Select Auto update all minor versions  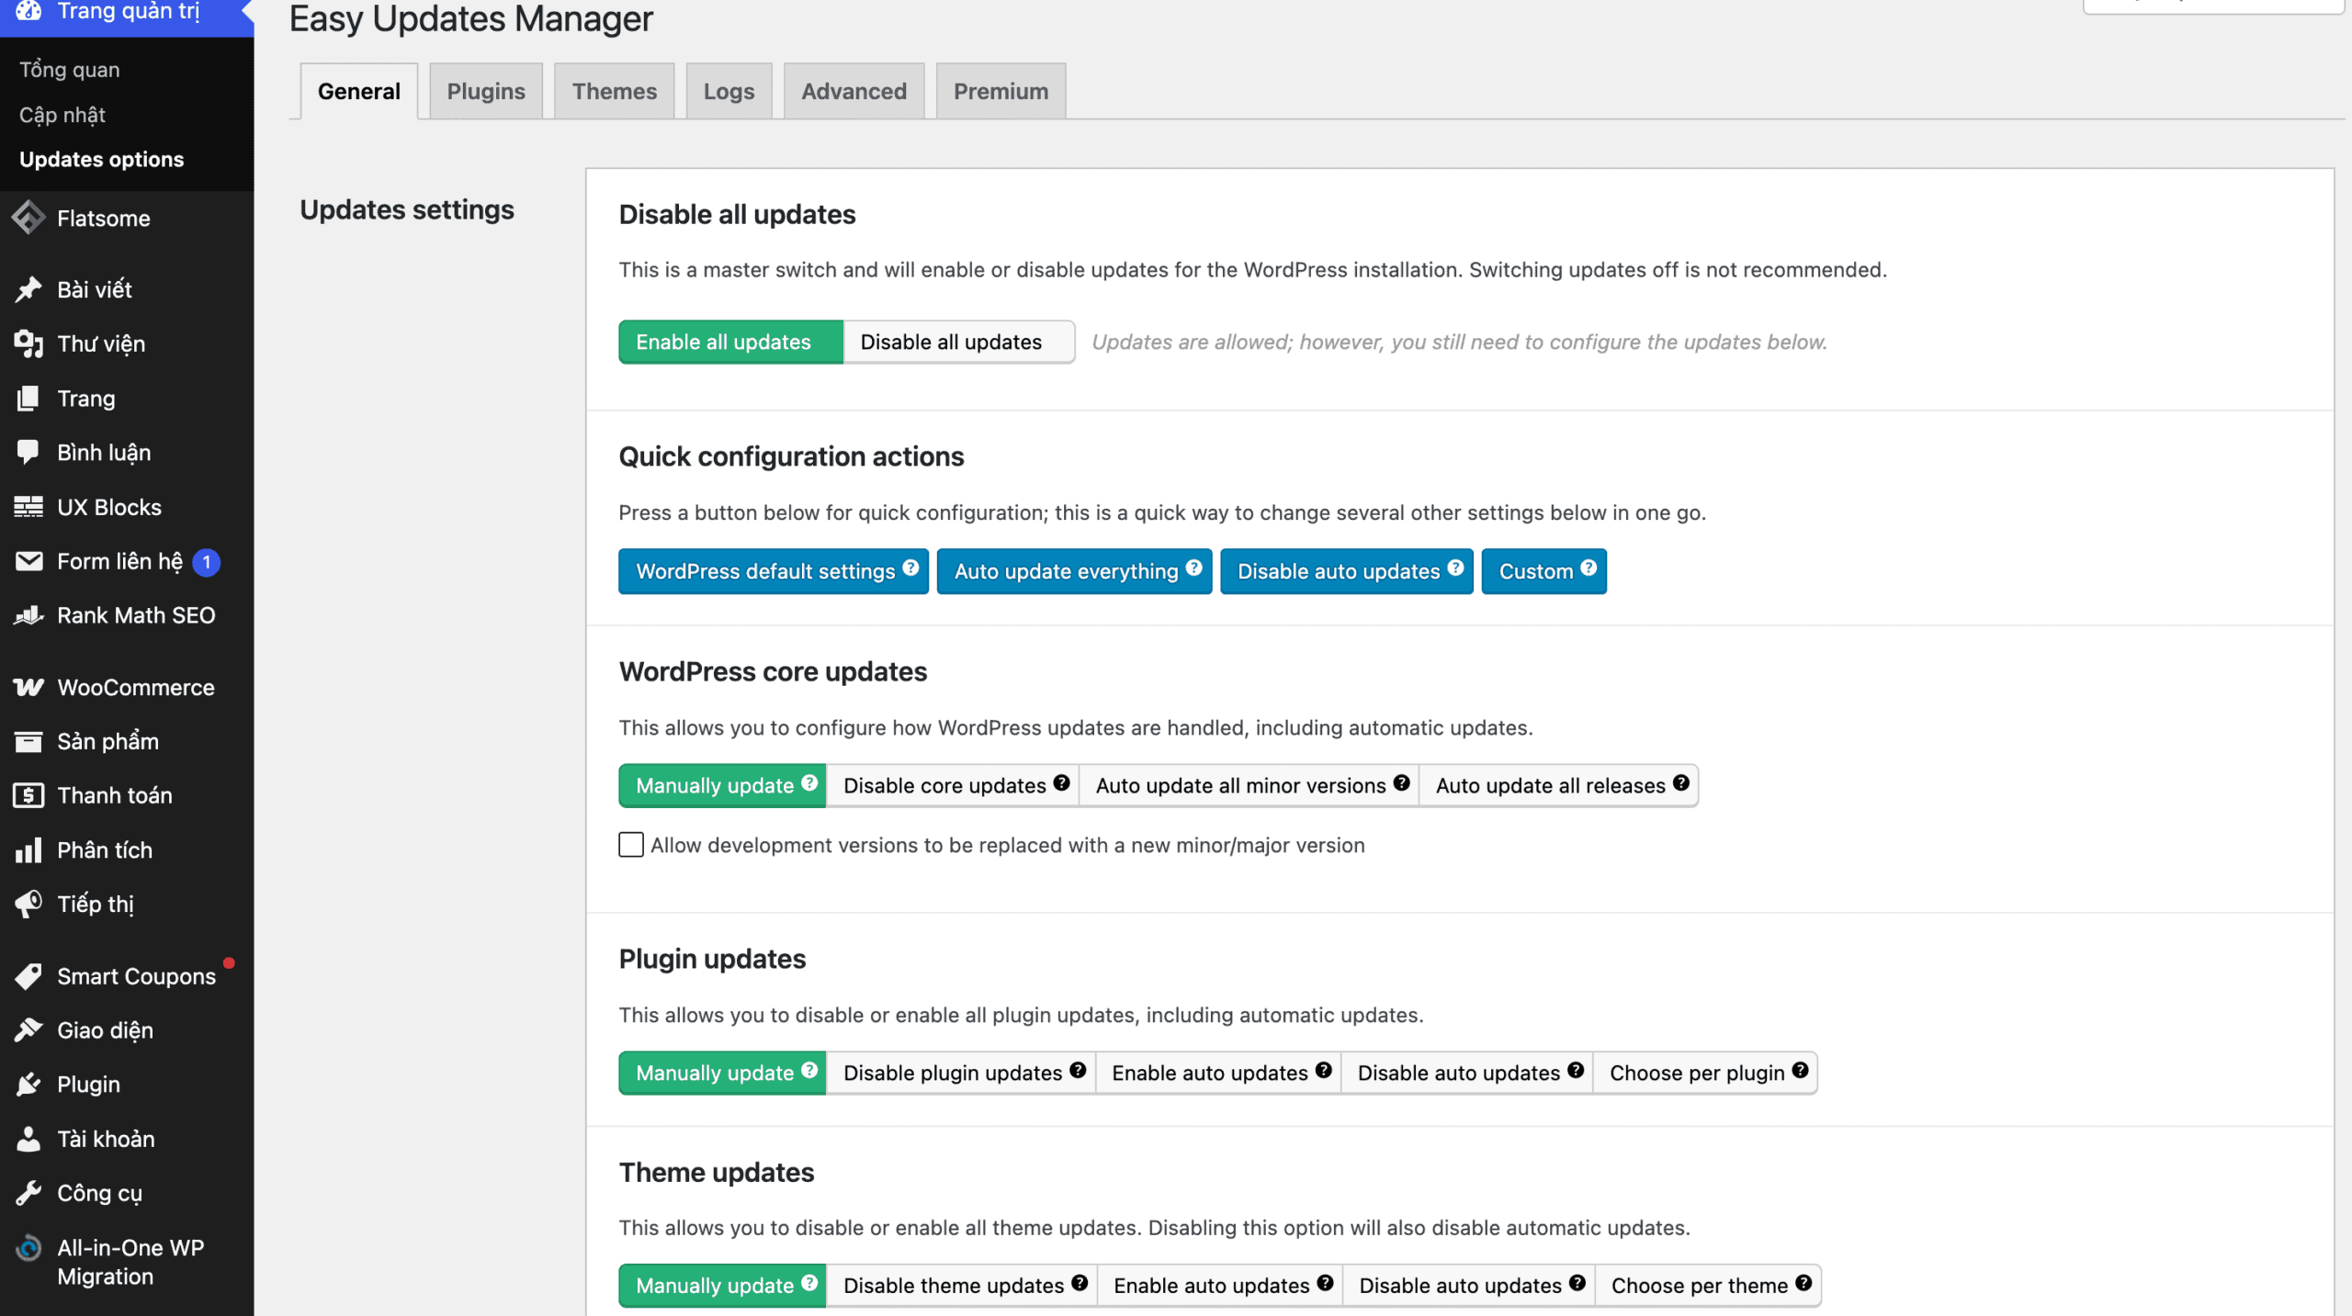pyautogui.click(x=1249, y=785)
